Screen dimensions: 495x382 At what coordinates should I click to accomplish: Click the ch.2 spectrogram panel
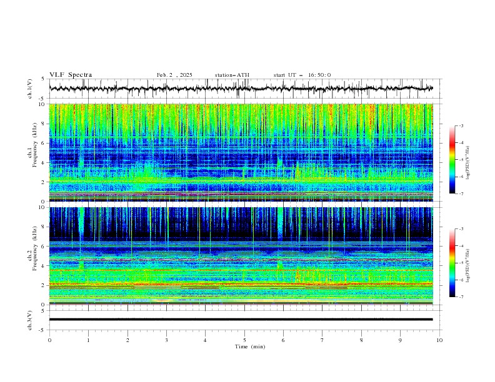tap(241, 256)
